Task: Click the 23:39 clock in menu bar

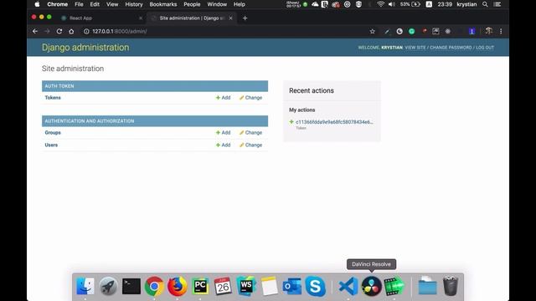Action: pos(445,4)
